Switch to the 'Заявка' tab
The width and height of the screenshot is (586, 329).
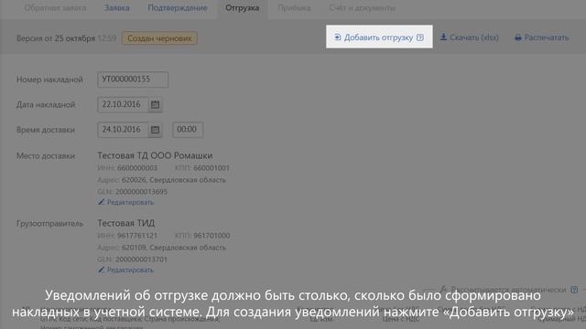coord(116,8)
